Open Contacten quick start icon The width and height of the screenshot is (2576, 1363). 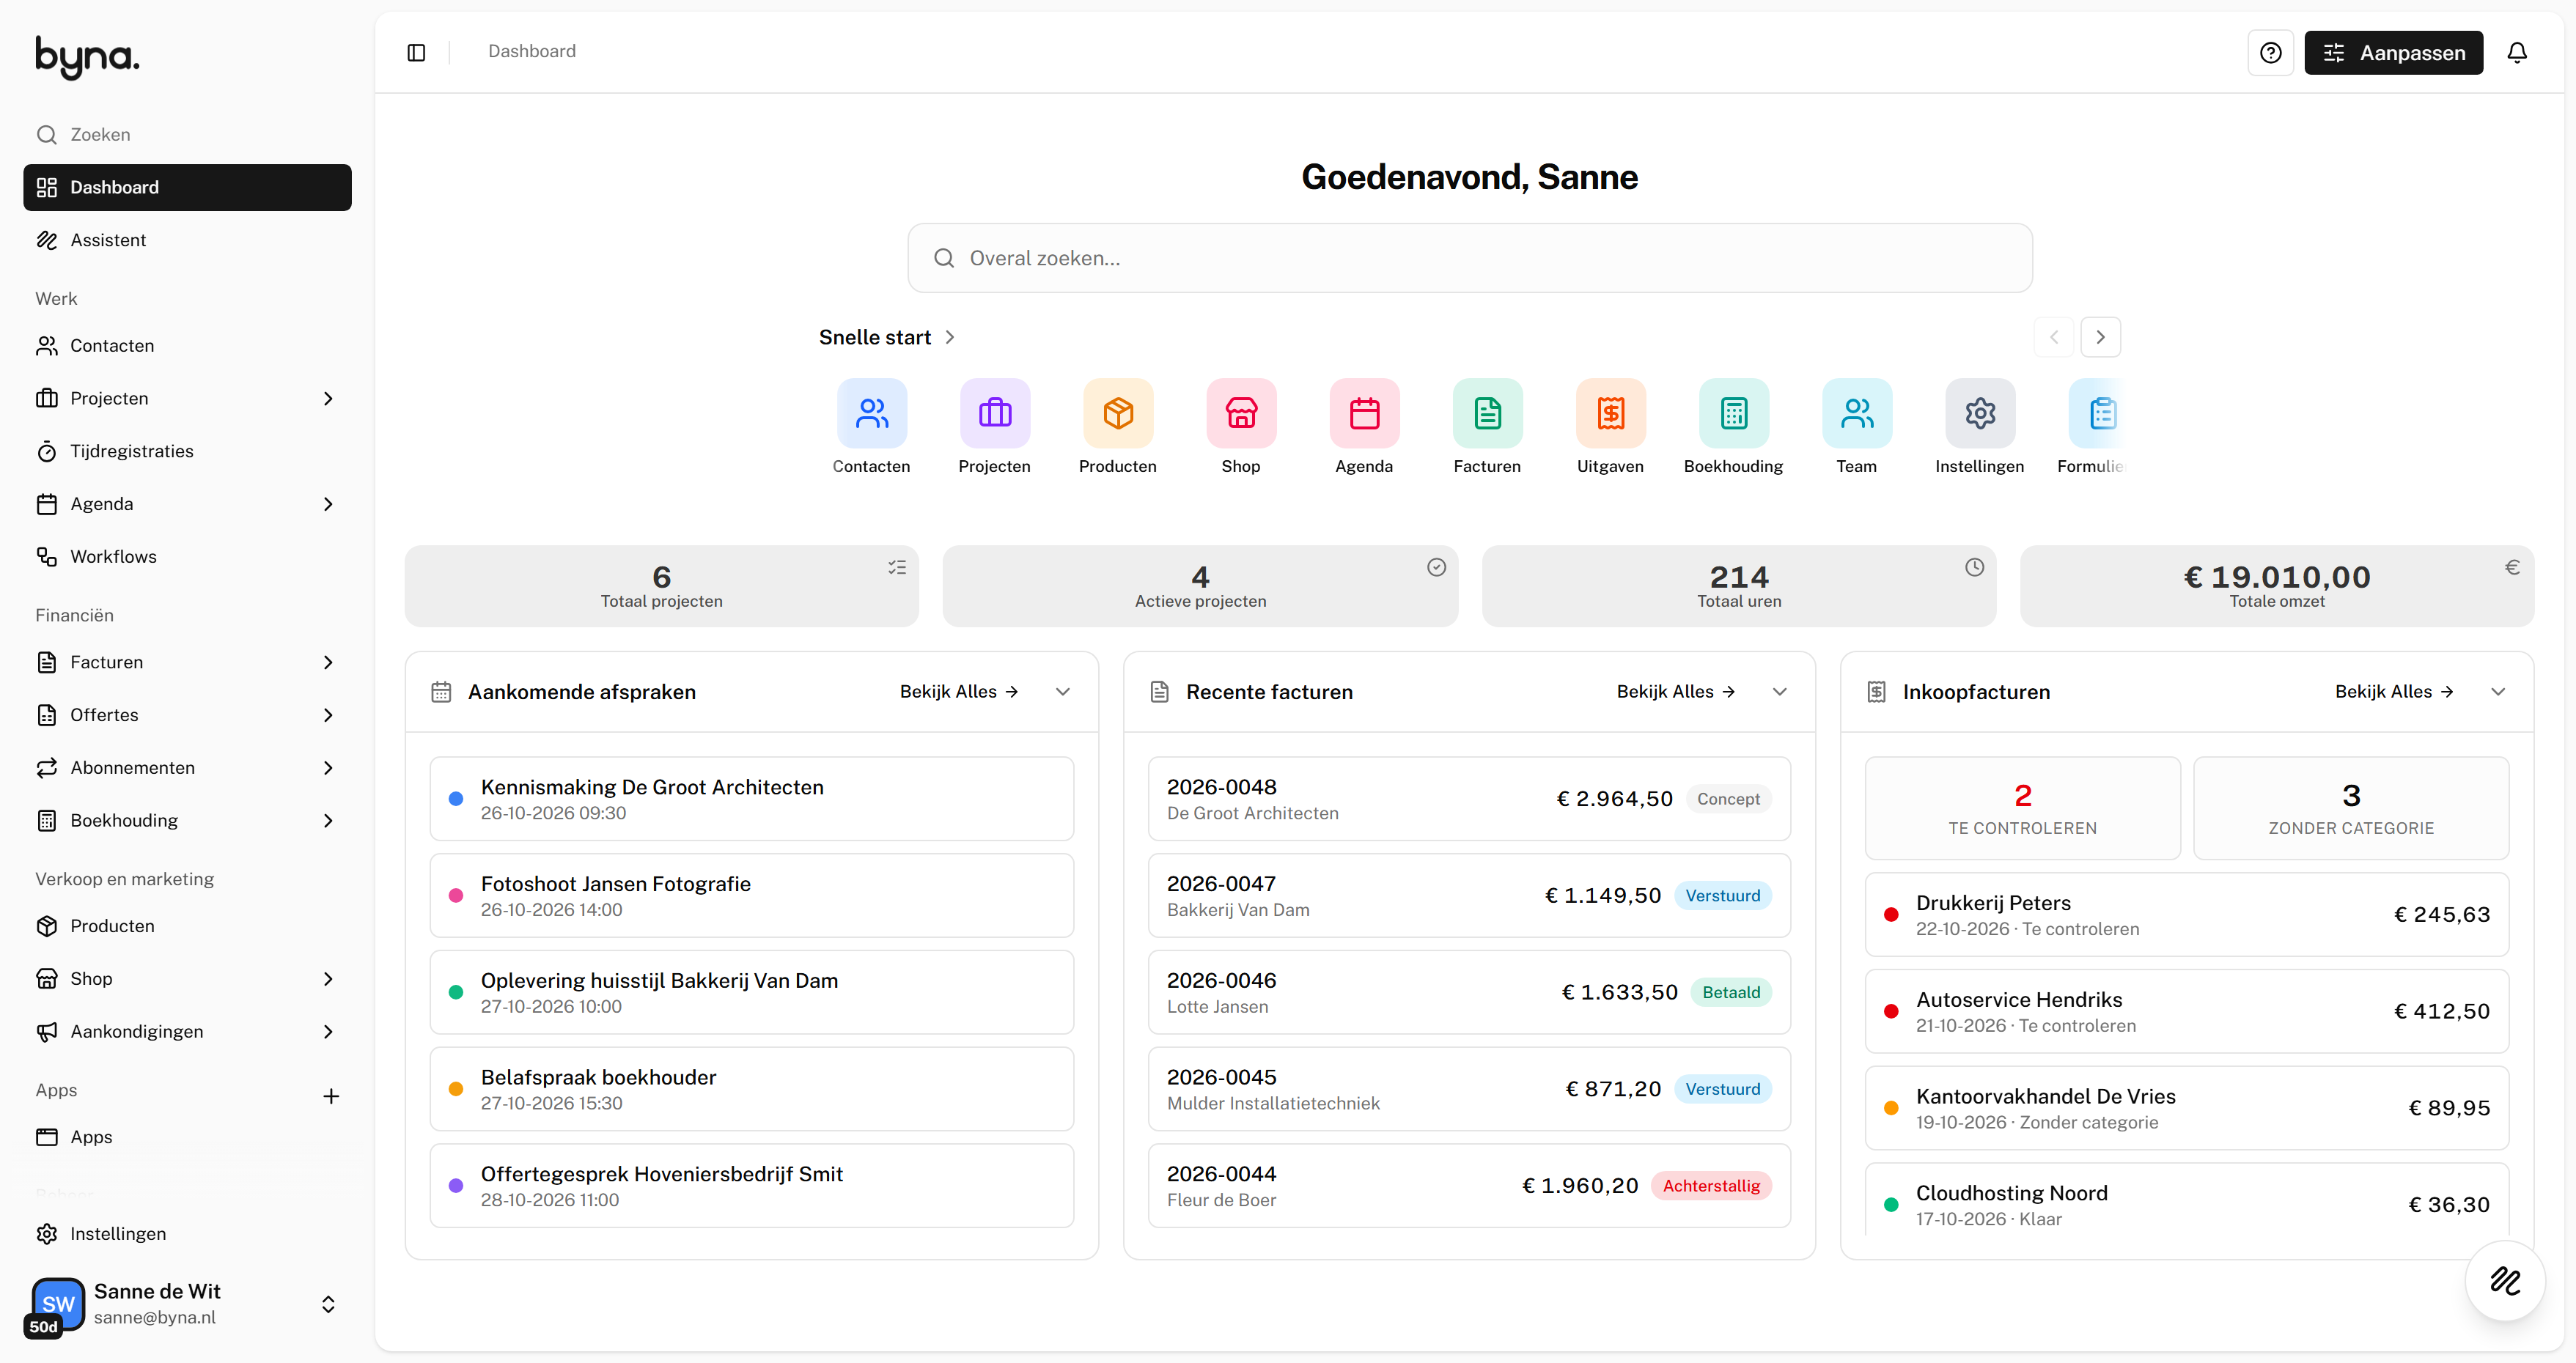(872, 413)
